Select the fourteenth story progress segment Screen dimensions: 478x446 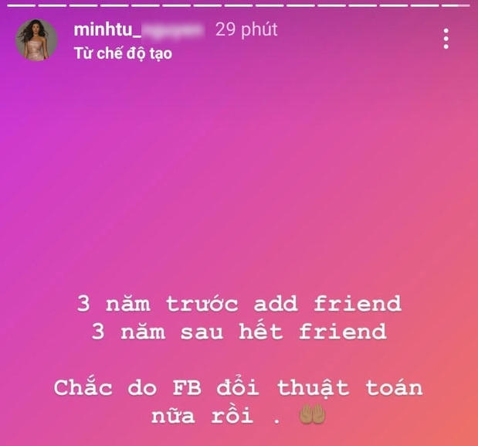point(425,5)
